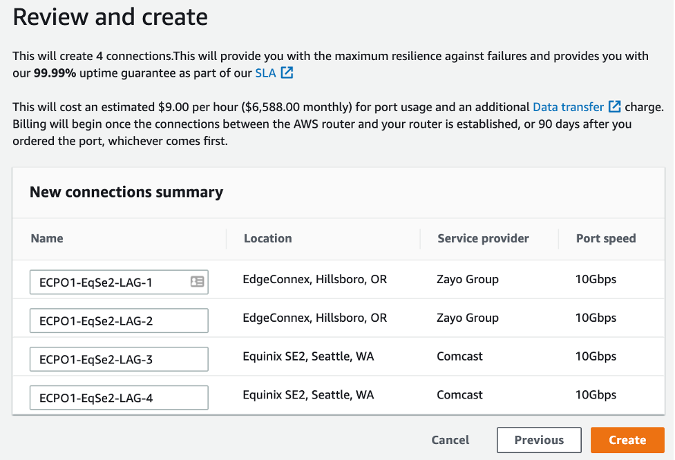Click the Review and create page title

pyautogui.click(x=111, y=17)
